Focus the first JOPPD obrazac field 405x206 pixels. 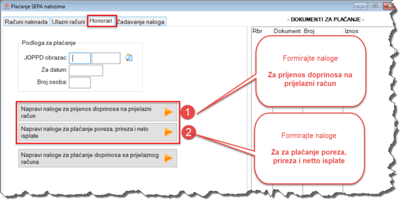(80, 58)
